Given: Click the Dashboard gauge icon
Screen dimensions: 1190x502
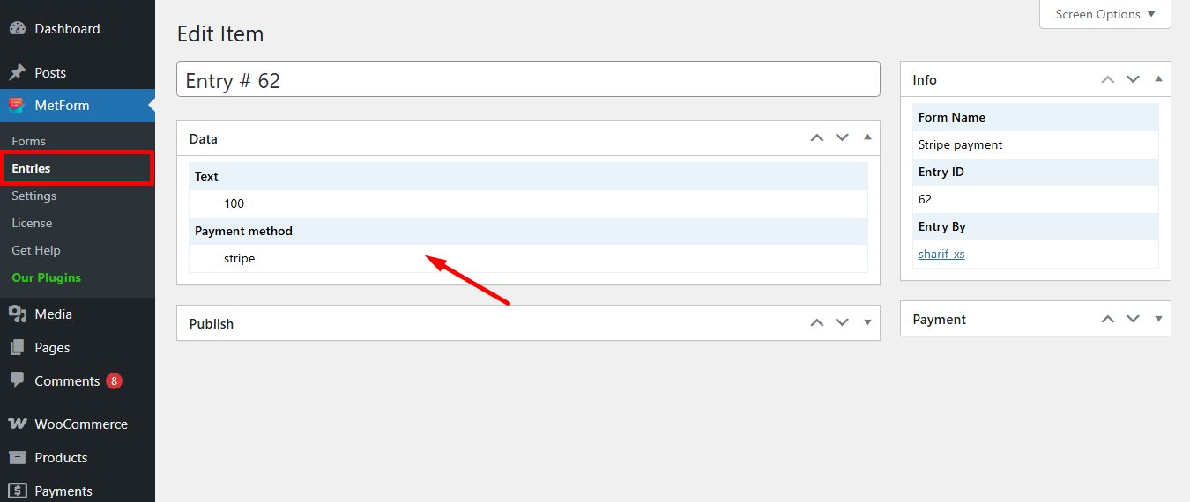Looking at the screenshot, I should coord(17,28).
